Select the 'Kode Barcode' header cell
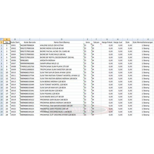The width and height of the screenshot is (154, 154). (x=30, y=42)
